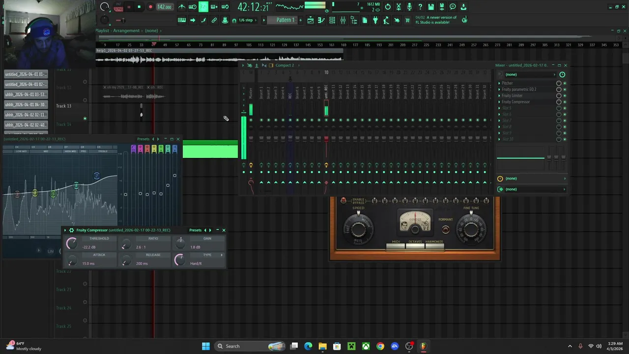This screenshot has height=354, width=629.
Task: Open the shopping cart content library icon
Action: pyautogui.click(x=407, y=20)
